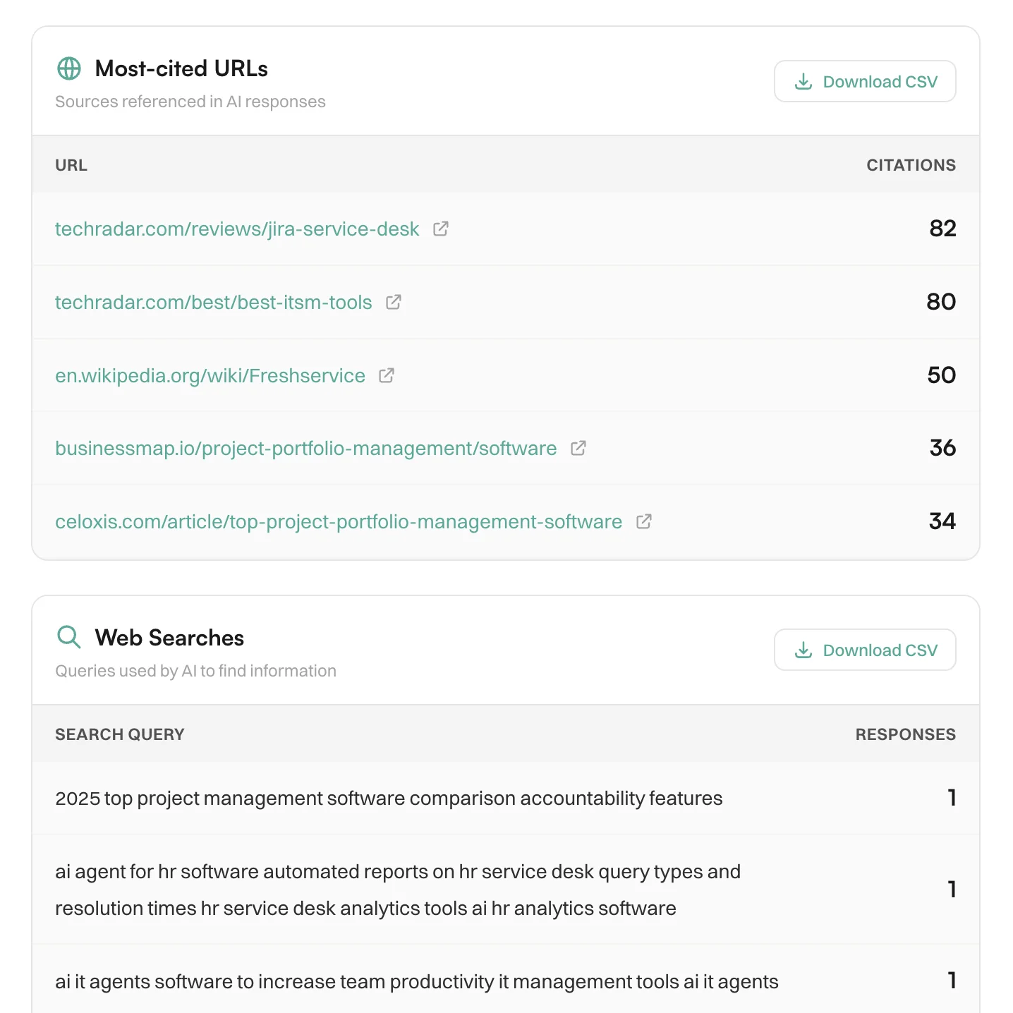This screenshot has height=1013, width=1013.
Task: Click the CITATIONS column header
Action: coord(911,164)
